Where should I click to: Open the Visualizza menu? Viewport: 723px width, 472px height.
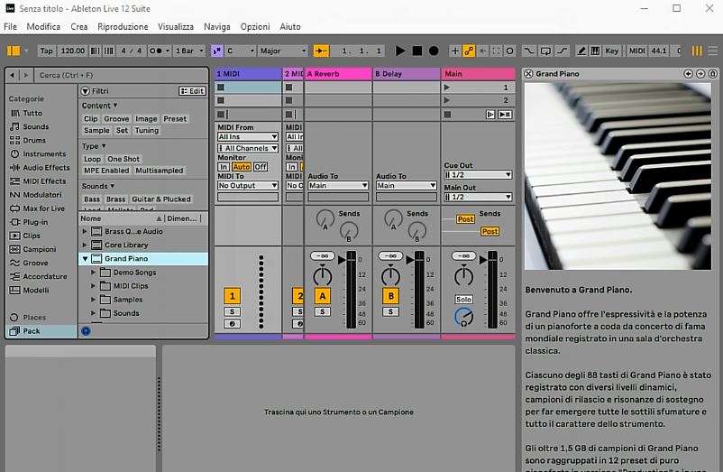(x=175, y=27)
